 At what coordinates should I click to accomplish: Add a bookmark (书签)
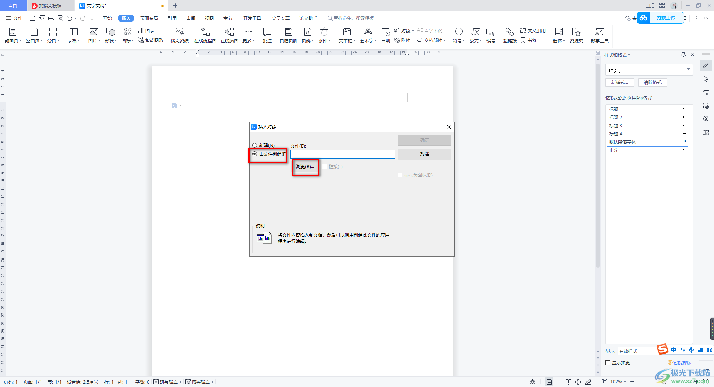coord(529,40)
